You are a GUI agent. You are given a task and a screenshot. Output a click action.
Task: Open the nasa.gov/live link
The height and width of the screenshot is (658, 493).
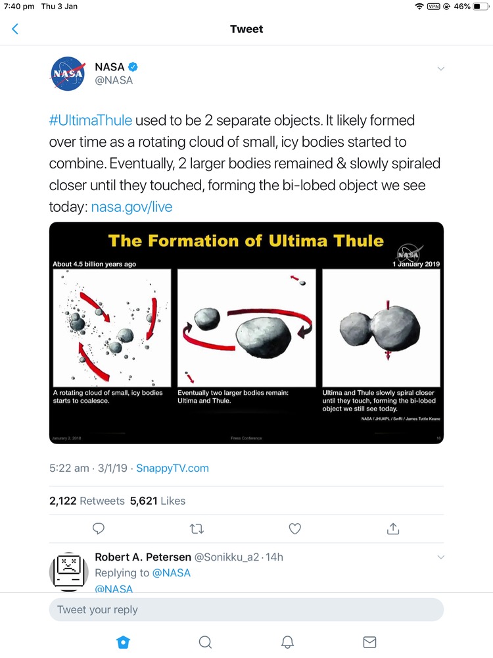tap(131, 207)
